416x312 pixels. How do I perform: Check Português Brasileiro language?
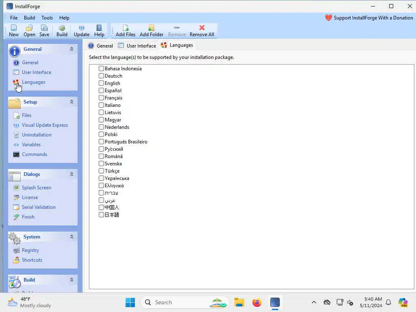coord(101,142)
